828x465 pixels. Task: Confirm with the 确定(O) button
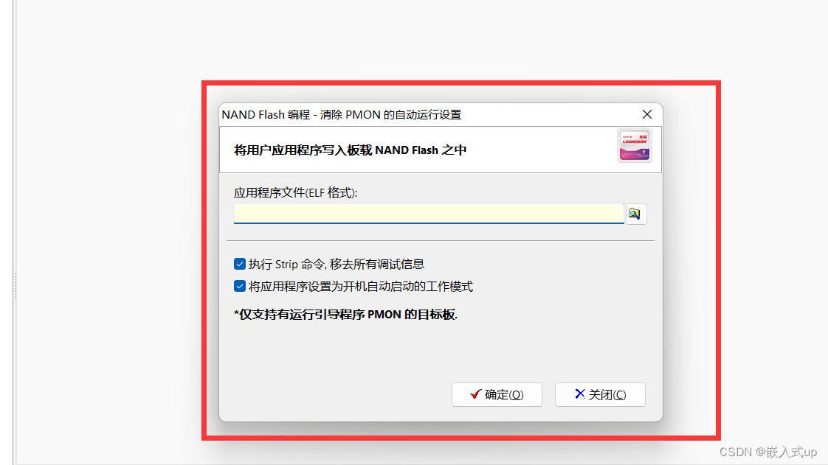pyautogui.click(x=497, y=394)
